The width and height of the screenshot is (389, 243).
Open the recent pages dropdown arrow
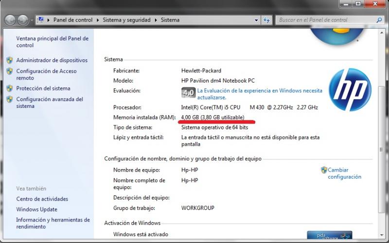pyautogui.click(x=32, y=20)
